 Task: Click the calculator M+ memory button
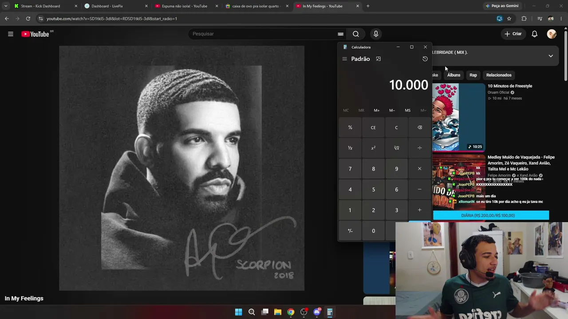(376, 110)
